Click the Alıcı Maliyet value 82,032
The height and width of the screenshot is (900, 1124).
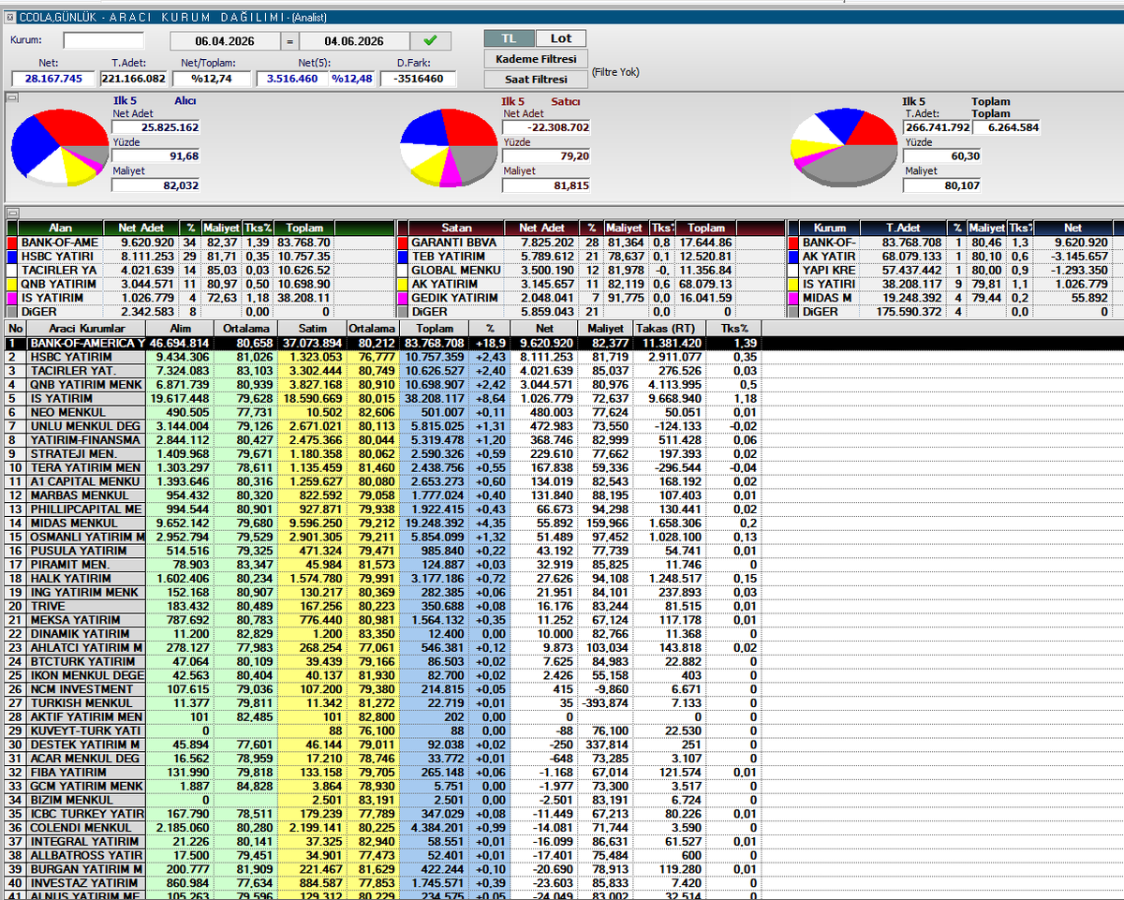(x=155, y=184)
